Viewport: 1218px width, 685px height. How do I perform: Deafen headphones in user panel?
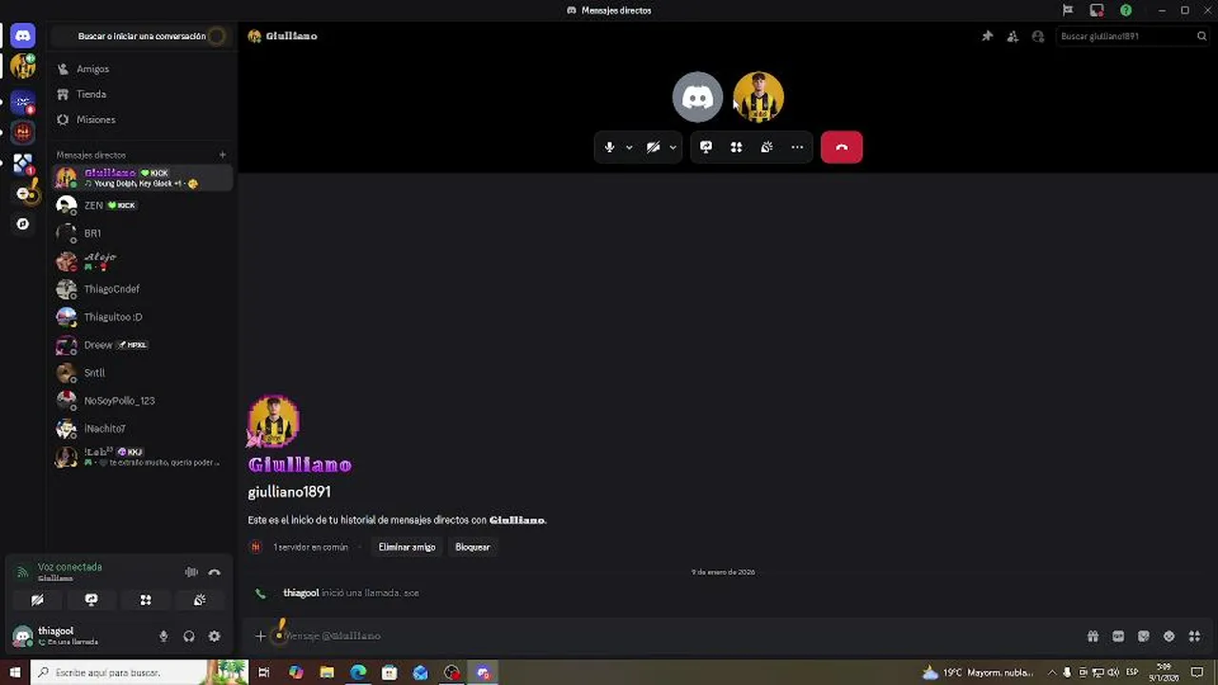point(188,636)
